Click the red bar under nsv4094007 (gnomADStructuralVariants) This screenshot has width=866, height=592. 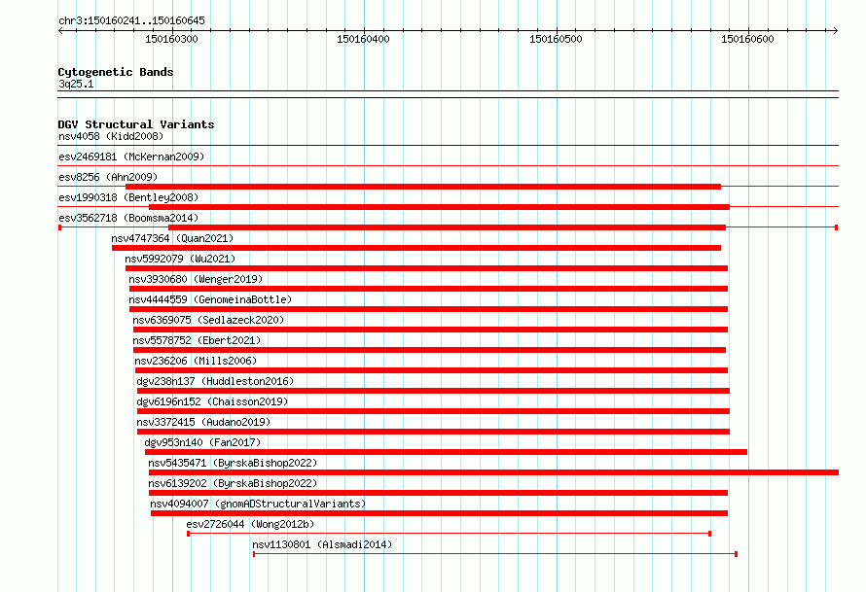[x=439, y=513]
